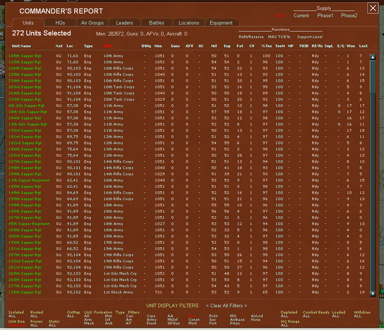Click the MAX TOE% function
Screen dimensions: 384x330
point(279,37)
